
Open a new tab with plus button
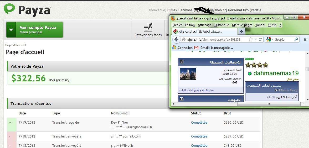(x=241, y=31)
